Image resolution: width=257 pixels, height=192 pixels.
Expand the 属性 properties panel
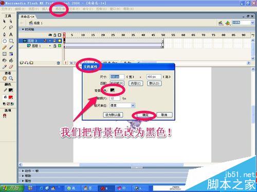pos(23,181)
